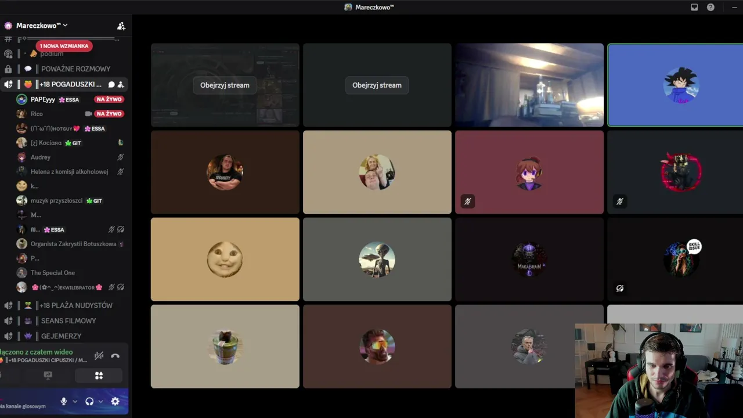Click the '+18 POGADUSZKI CIPUSZKI' channel link
The width and height of the screenshot is (743, 418).
pyautogui.click(x=44, y=361)
